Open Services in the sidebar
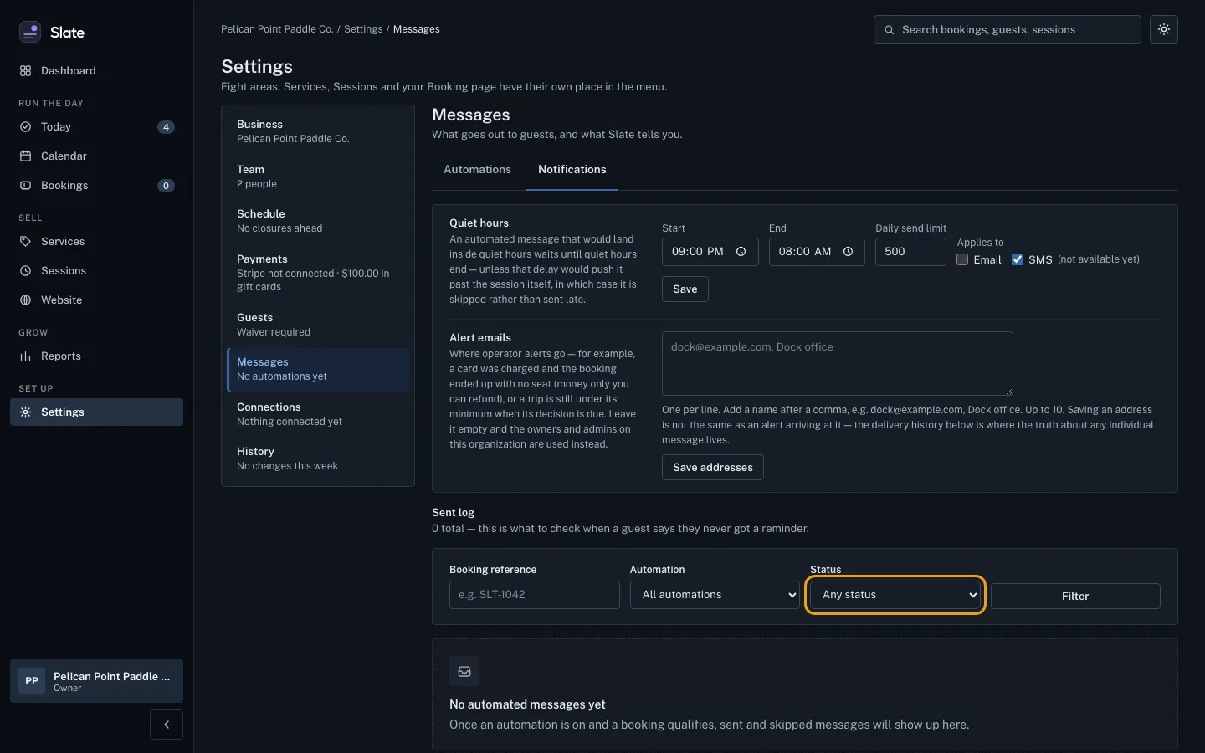This screenshot has height=753, width=1205. [x=96, y=241]
